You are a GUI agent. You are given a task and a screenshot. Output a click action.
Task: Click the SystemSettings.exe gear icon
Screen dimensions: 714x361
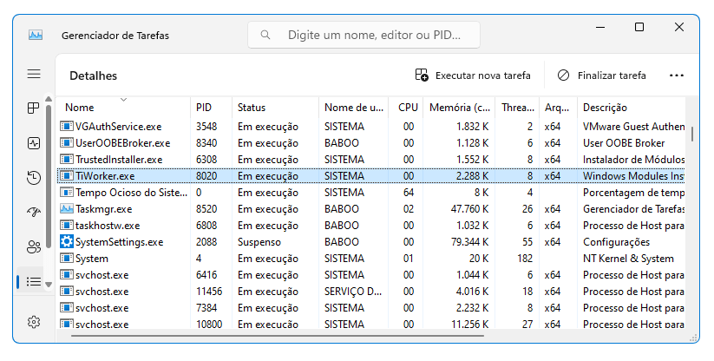coord(67,242)
